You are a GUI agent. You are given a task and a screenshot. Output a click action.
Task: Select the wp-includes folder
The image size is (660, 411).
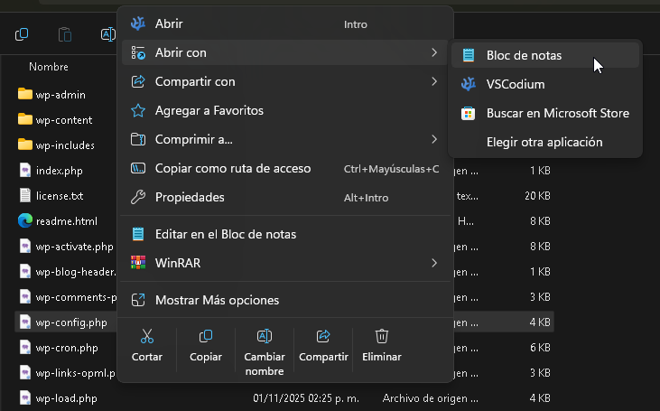65,145
